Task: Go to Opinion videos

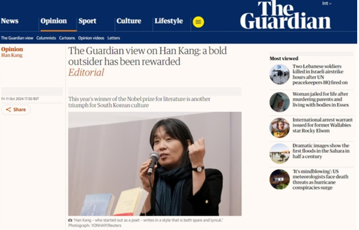Action: pyautogui.click(x=91, y=38)
